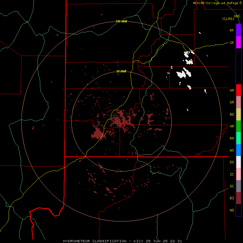Click the DS legend label
243x243 pixels.
coord(232,162)
